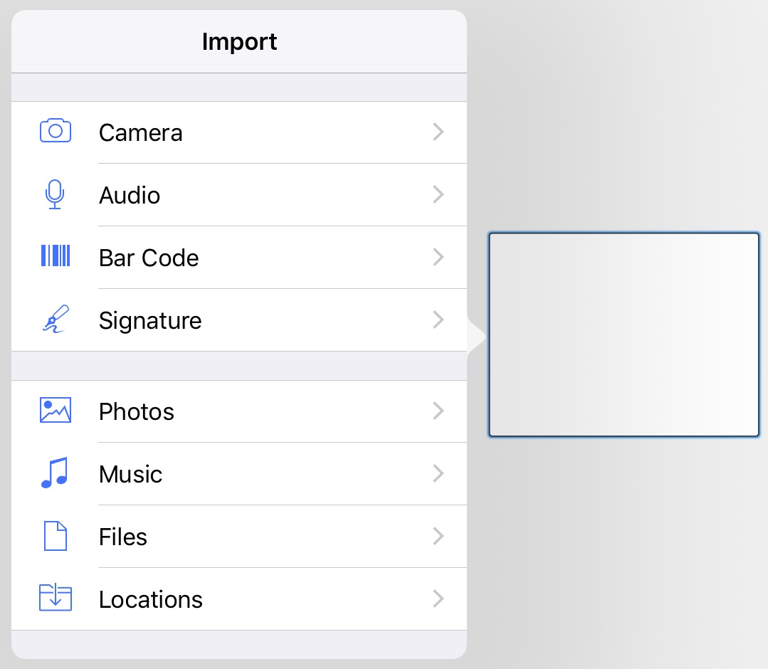Choose the Files import option label
Viewport: 768px width, 669px height.
123,537
